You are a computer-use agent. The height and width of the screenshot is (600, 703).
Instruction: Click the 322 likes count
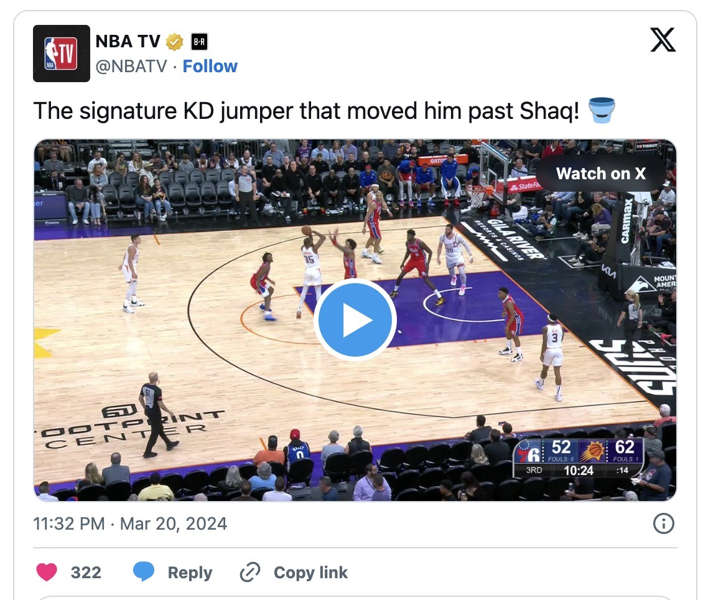(86, 573)
